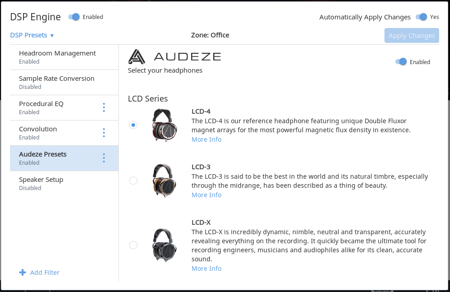
Task: Open More Info link for LCD-X
Action: point(206,269)
